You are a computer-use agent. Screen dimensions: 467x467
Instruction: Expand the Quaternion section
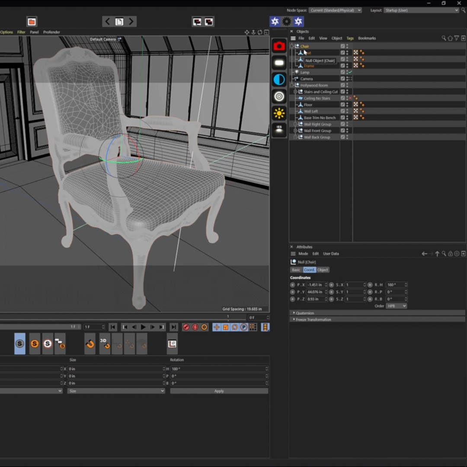coord(305,313)
